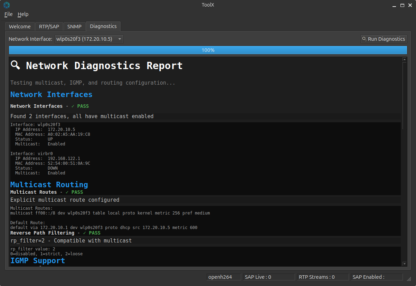The image size is (416, 286).
Task: Click the scrollbar down arrow
Action: tap(404, 264)
